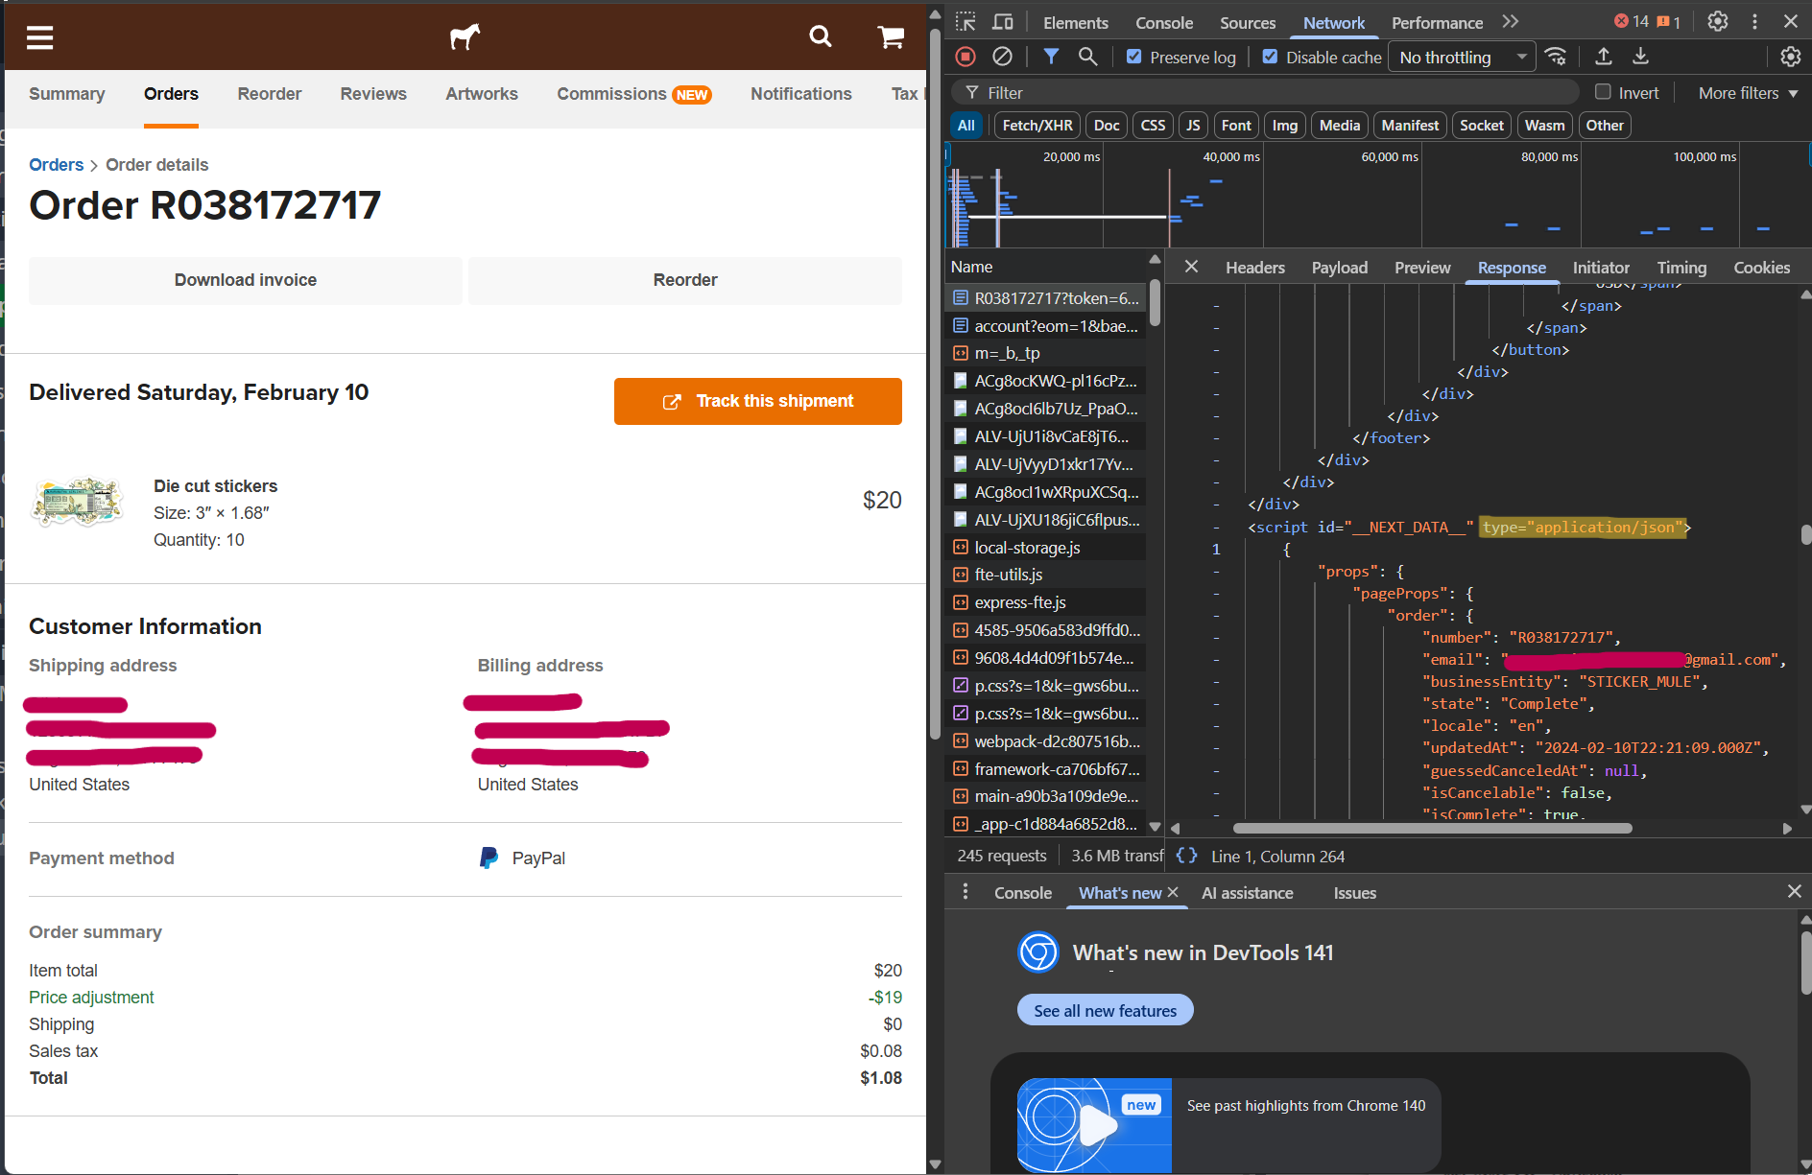The width and height of the screenshot is (1812, 1175).
Task: Uncheck Preserve log checkbox
Action: [1134, 57]
